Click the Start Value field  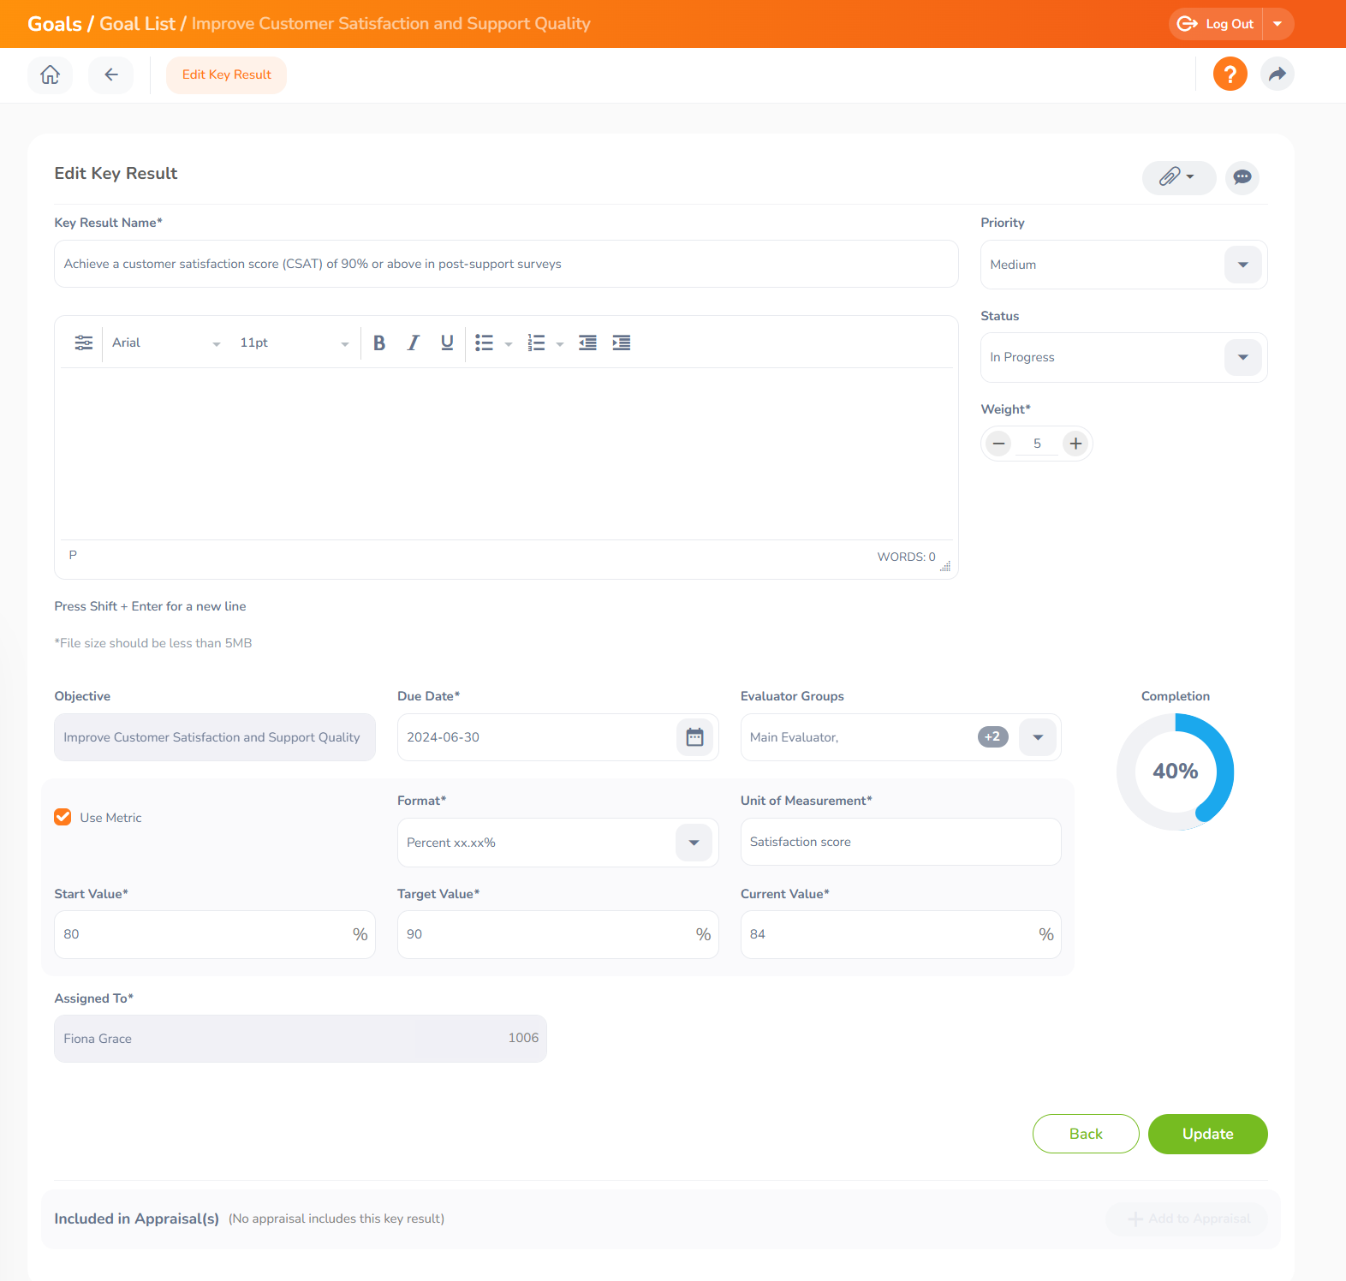tap(215, 934)
